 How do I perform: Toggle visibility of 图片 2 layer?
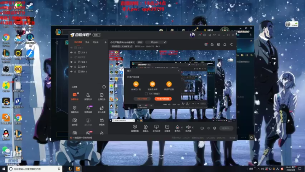[71, 71]
